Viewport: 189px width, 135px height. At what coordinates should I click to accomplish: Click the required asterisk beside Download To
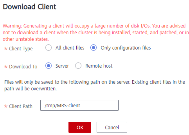tap(6, 67)
